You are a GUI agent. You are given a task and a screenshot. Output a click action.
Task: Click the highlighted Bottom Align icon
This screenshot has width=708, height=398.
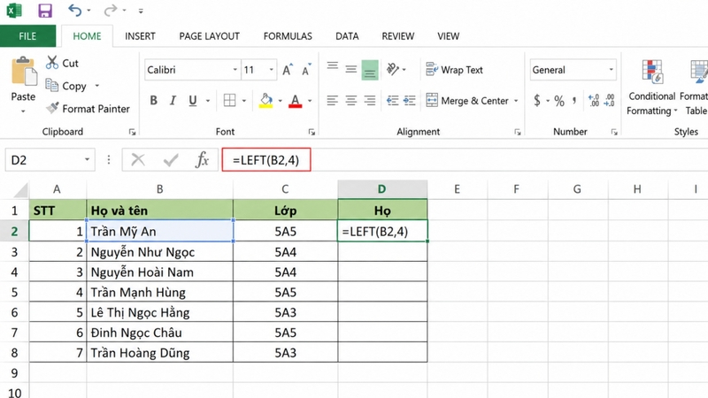tap(370, 70)
